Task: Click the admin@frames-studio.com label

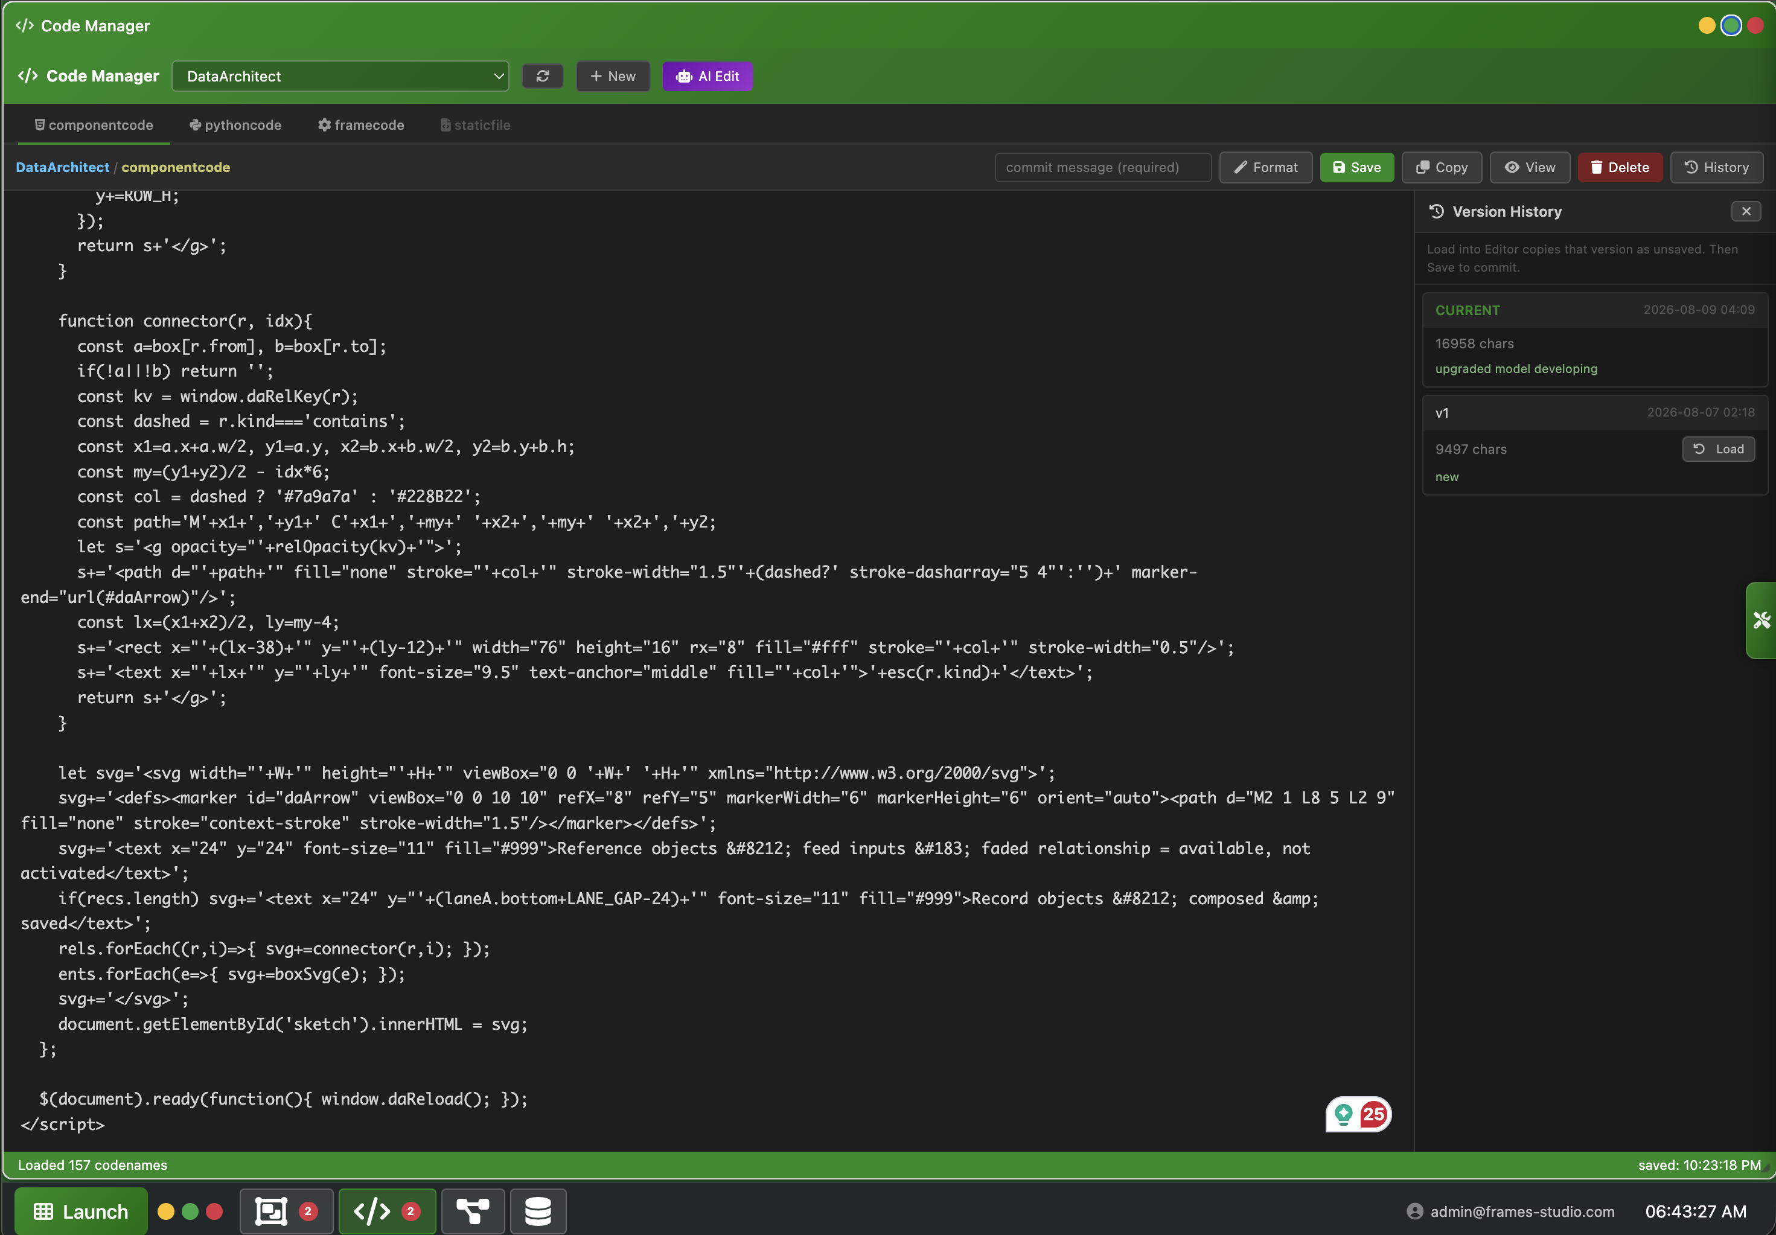Action: click(1522, 1211)
